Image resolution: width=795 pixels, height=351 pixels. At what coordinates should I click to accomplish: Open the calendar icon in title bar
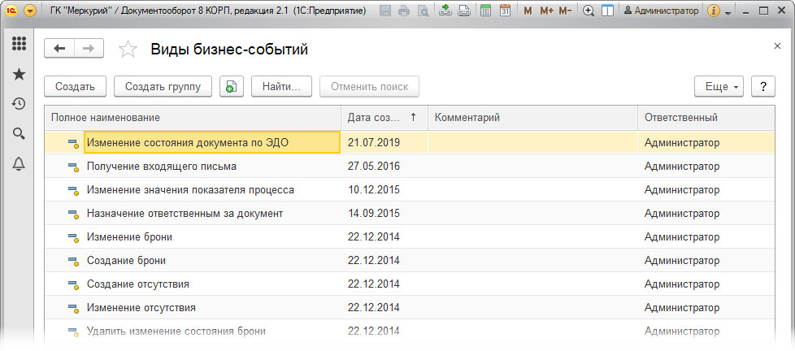pos(505,11)
